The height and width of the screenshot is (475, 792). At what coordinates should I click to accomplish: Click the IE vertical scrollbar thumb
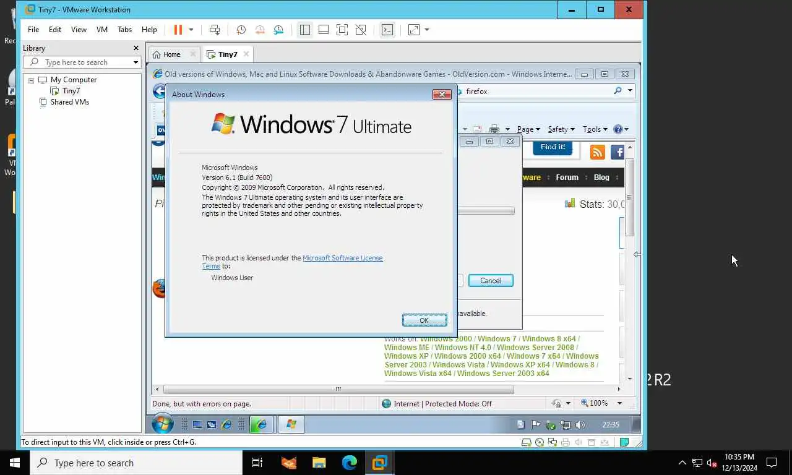click(x=630, y=197)
